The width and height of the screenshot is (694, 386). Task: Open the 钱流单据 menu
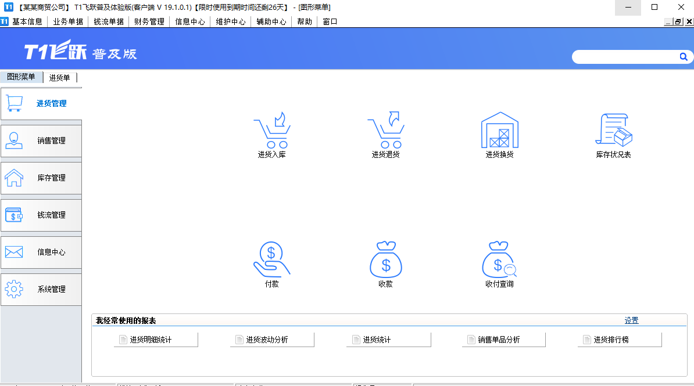(x=109, y=21)
